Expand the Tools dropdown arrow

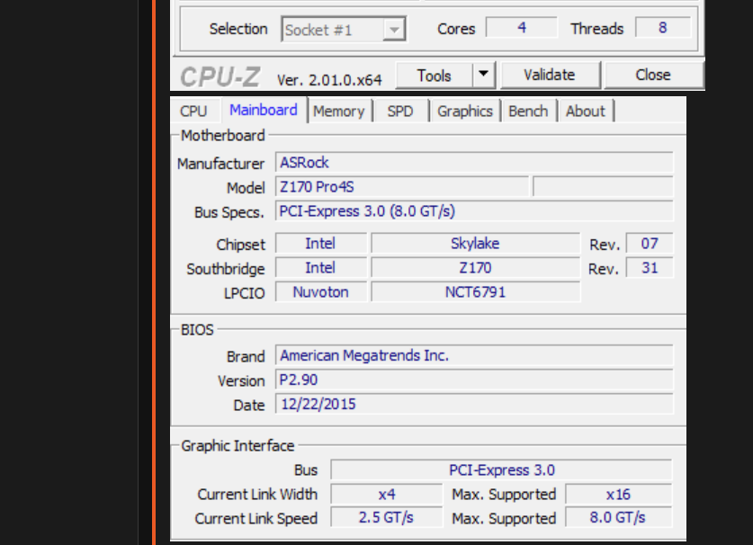484,75
